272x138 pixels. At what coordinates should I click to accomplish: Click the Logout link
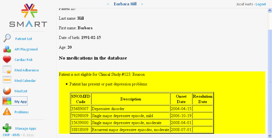[x=260, y=4]
